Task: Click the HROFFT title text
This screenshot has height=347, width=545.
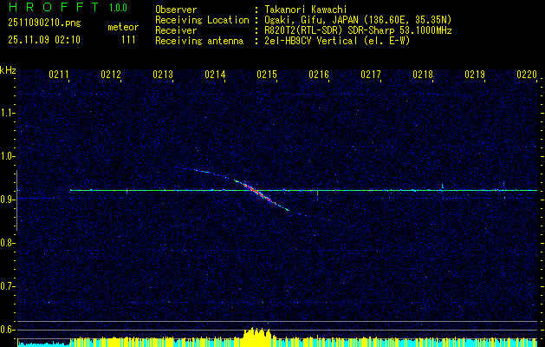Action: (55, 7)
